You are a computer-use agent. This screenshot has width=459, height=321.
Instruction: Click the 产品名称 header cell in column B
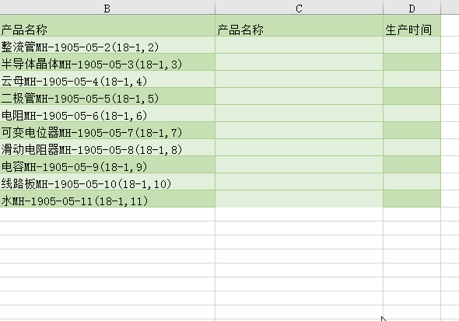(107, 26)
